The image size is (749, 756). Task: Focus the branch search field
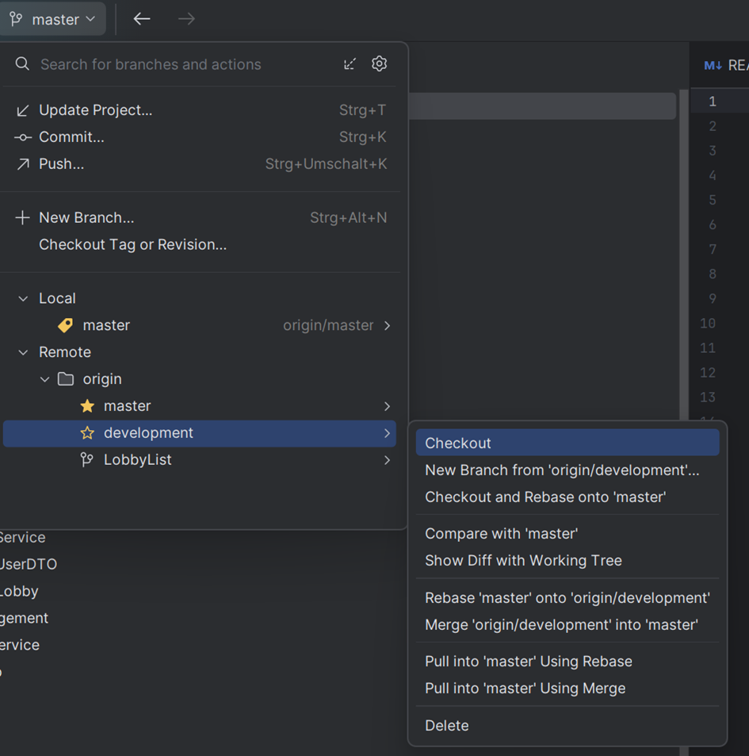click(182, 65)
